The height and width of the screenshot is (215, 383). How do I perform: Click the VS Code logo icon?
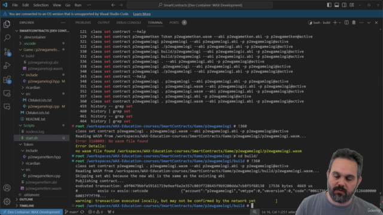pyautogui.click(x=5, y=5)
